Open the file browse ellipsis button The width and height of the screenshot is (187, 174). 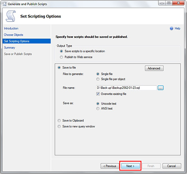[x=160, y=88]
